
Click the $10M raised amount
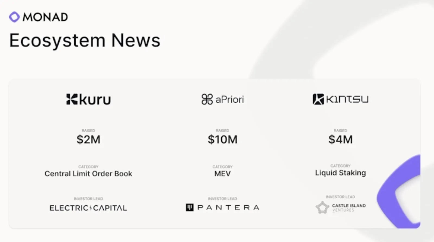click(x=222, y=139)
